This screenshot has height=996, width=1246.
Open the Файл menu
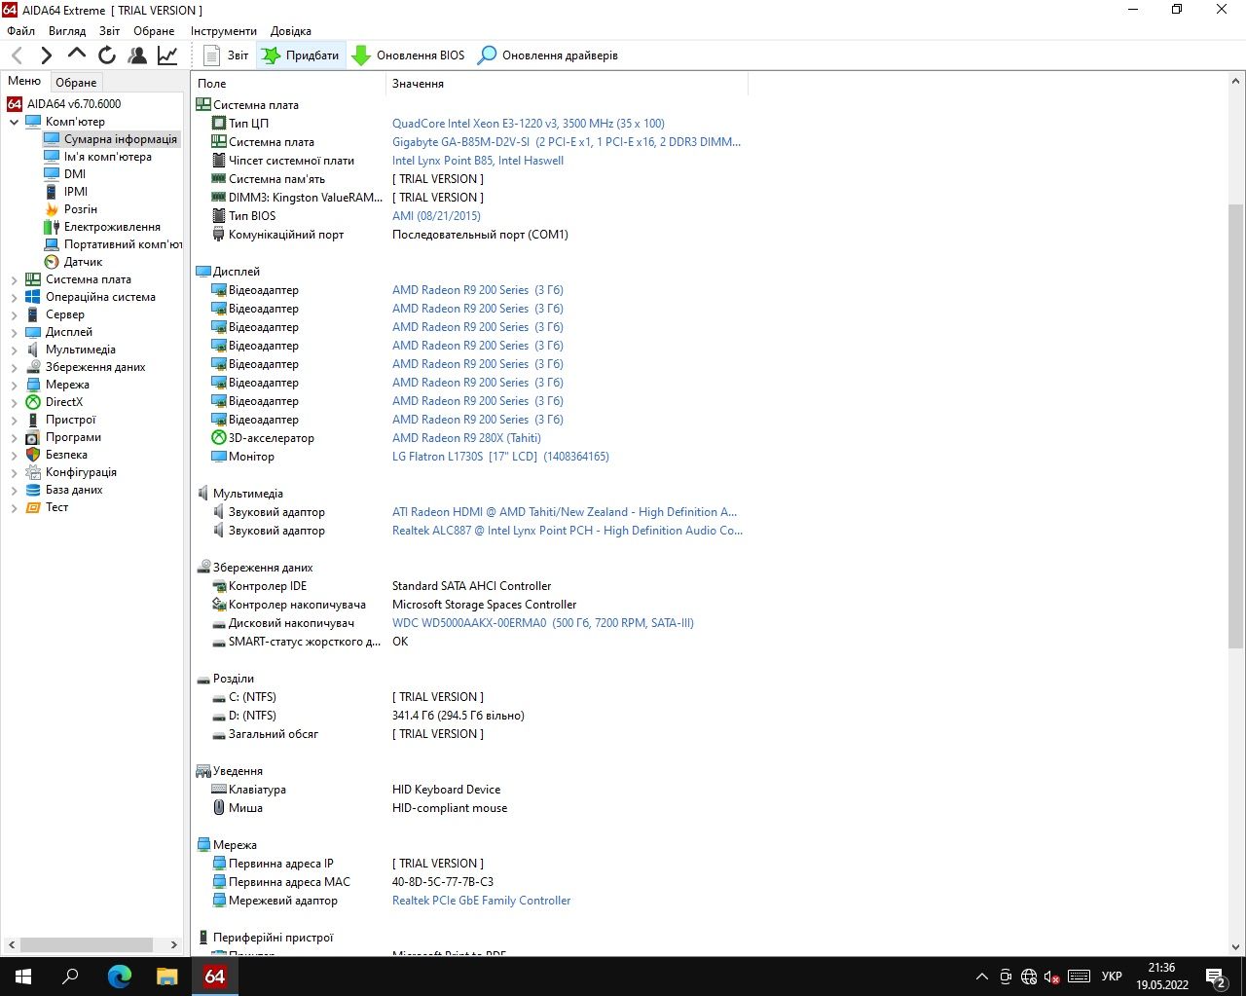20,31
